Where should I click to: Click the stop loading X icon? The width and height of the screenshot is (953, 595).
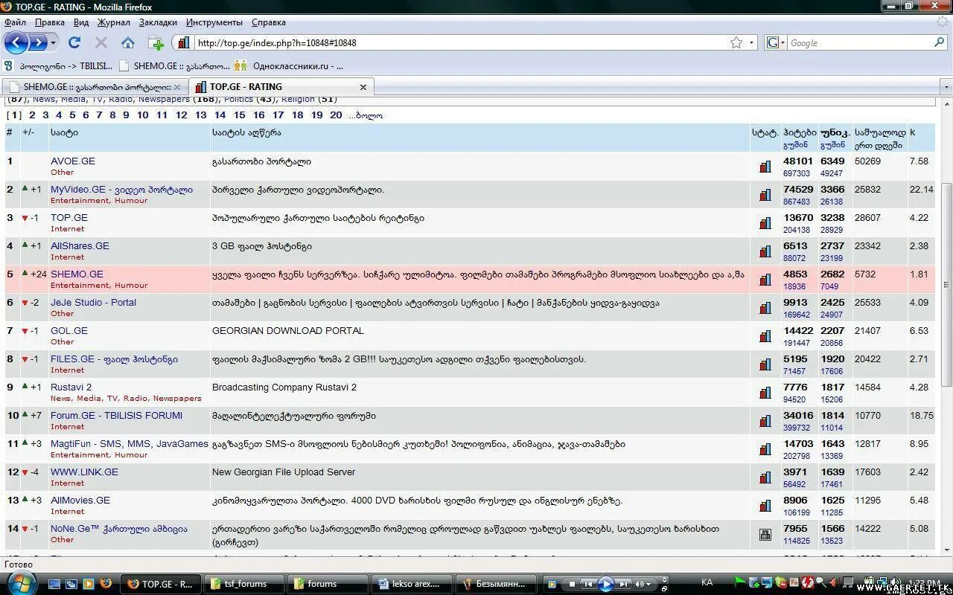pyautogui.click(x=101, y=42)
